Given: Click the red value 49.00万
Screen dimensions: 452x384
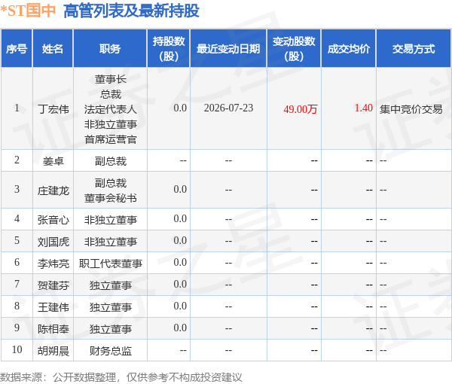Looking at the screenshot, I should tap(300, 109).
